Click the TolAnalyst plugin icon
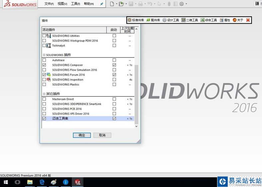This screenshot has height=187, width=262. click(49, 46)
